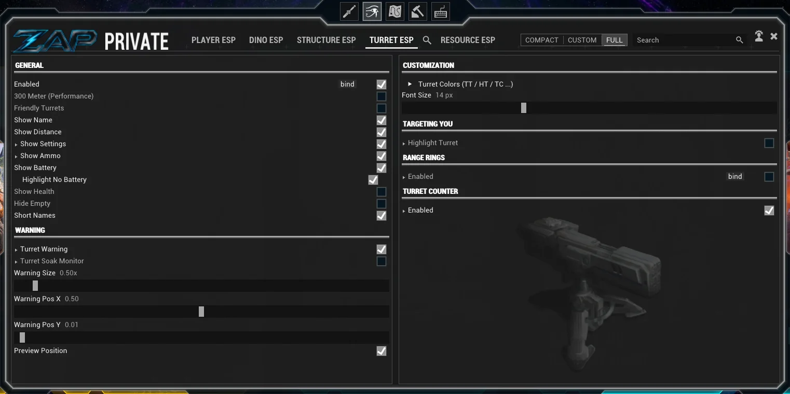The width and height of the screenshot is (790, 394).
Task: Toggle the General Enabled checkbox
Action: click(382, 84)
